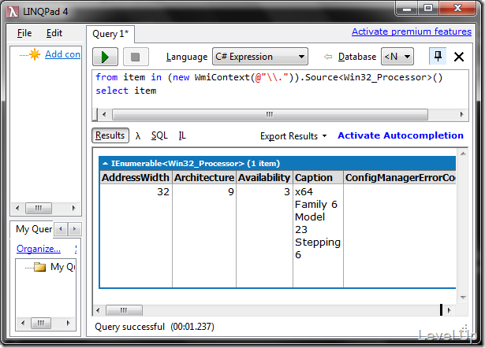
Task: Click My Queries tree scroll right arrow
Action: [68, 324]
